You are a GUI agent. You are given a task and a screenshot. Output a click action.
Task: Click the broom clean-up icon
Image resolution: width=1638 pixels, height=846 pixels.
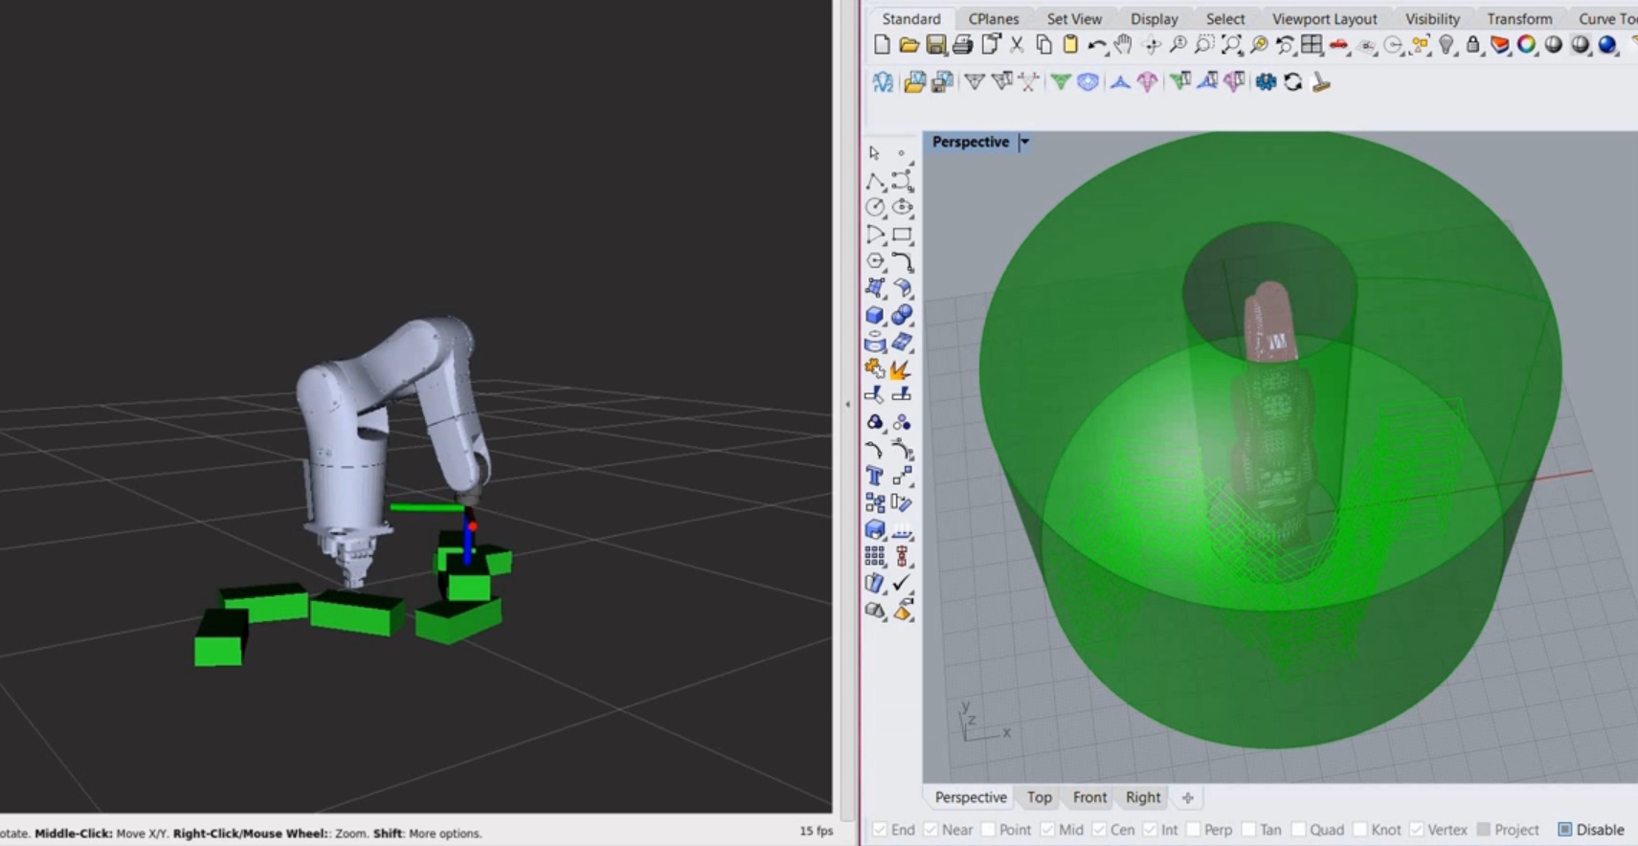[1321, 82]
